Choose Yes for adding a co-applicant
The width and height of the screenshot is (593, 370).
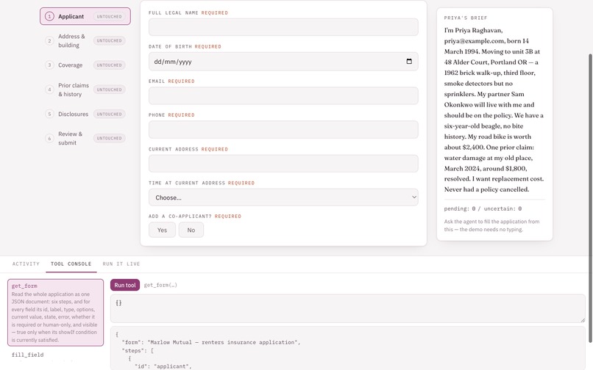click(x=162, y=230)
